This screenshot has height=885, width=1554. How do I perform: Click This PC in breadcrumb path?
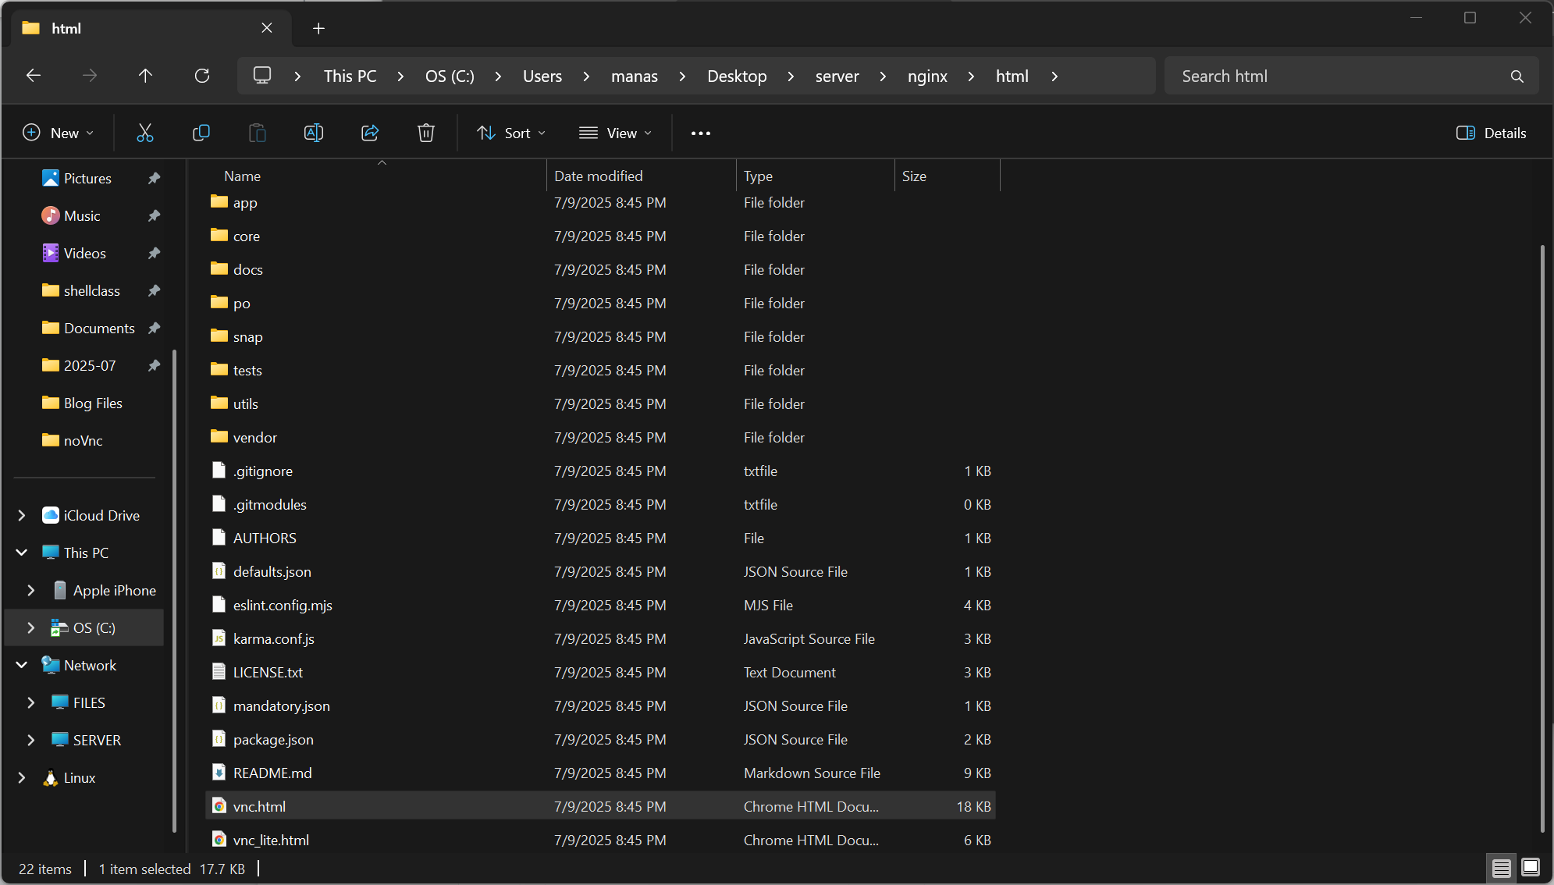[x=350, y=76]
